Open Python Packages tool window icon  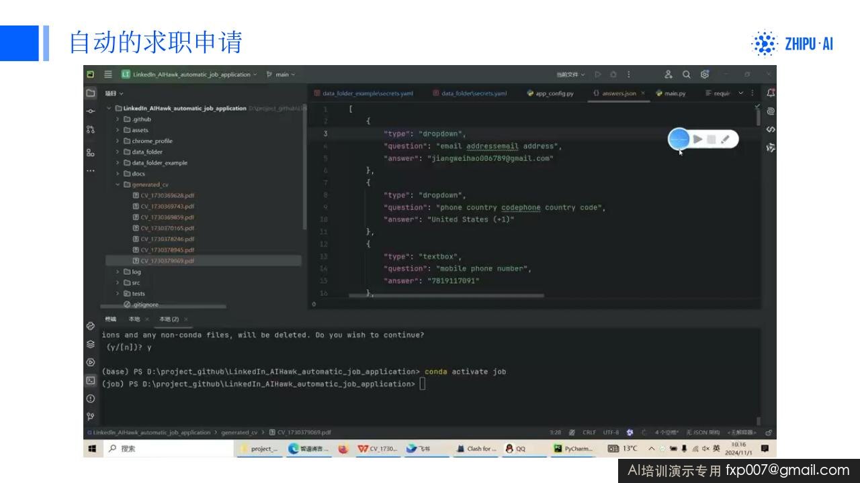[91, 326]
